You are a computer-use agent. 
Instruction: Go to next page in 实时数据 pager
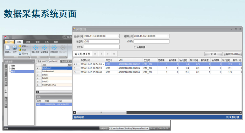(x=108, y=54)
